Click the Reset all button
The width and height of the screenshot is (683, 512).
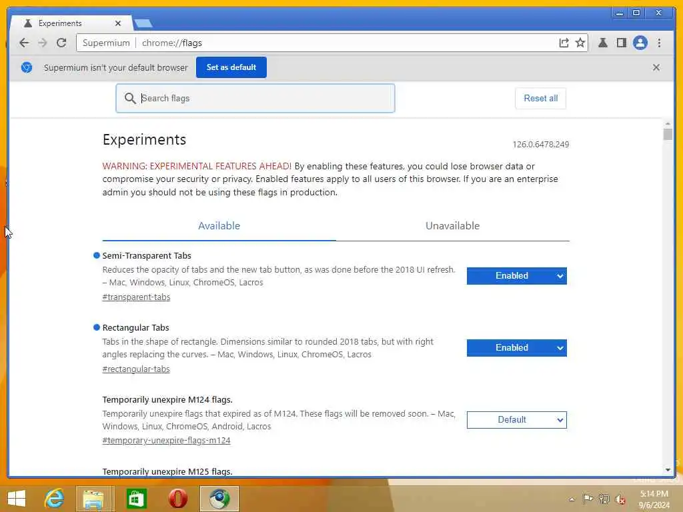coord(540,99)
